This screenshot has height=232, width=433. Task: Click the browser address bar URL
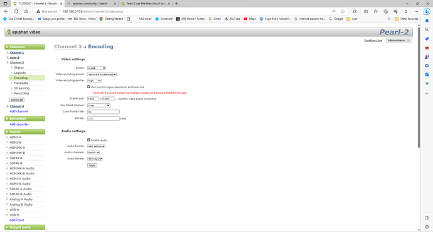coord(93,11)
